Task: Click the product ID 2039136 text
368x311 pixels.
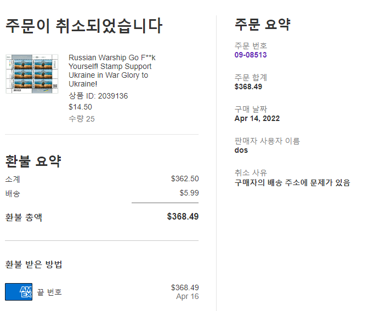Action: click(98, 96)
